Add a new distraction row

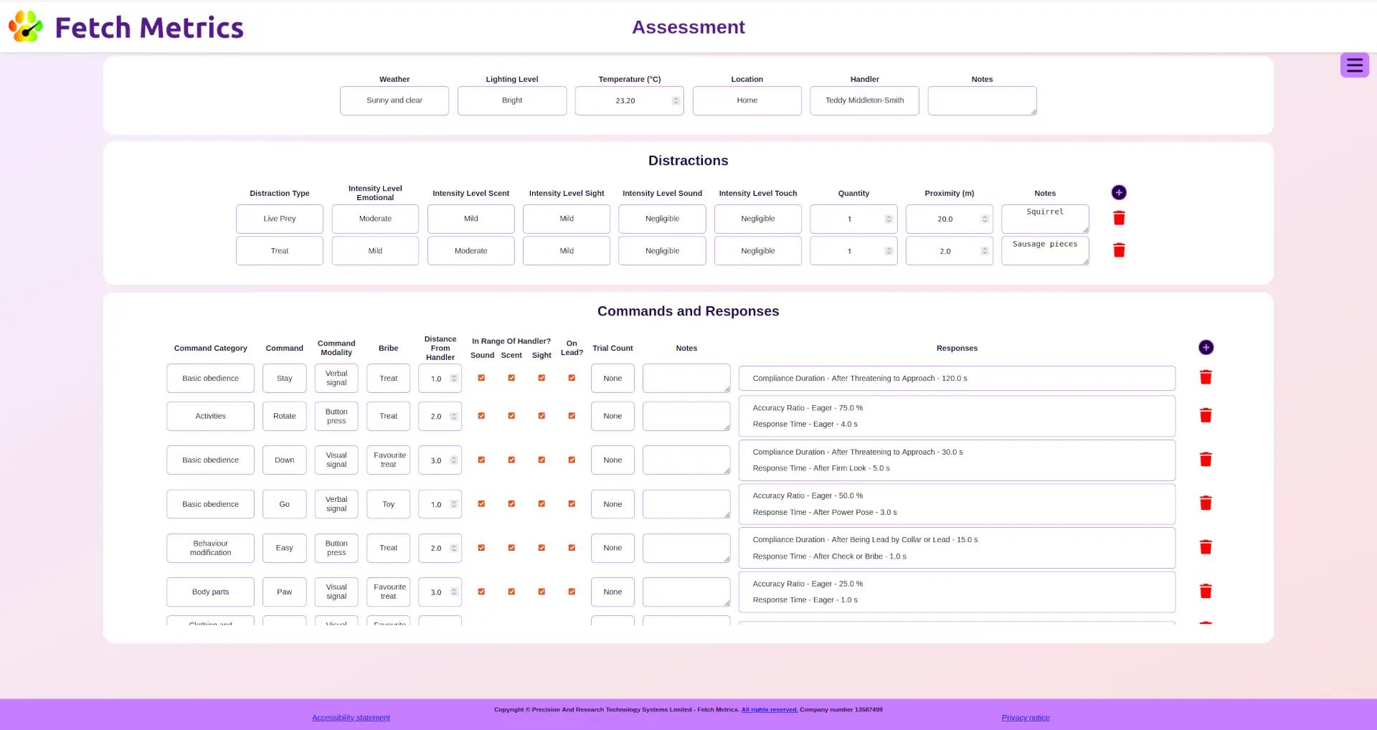click(1118, 193)
